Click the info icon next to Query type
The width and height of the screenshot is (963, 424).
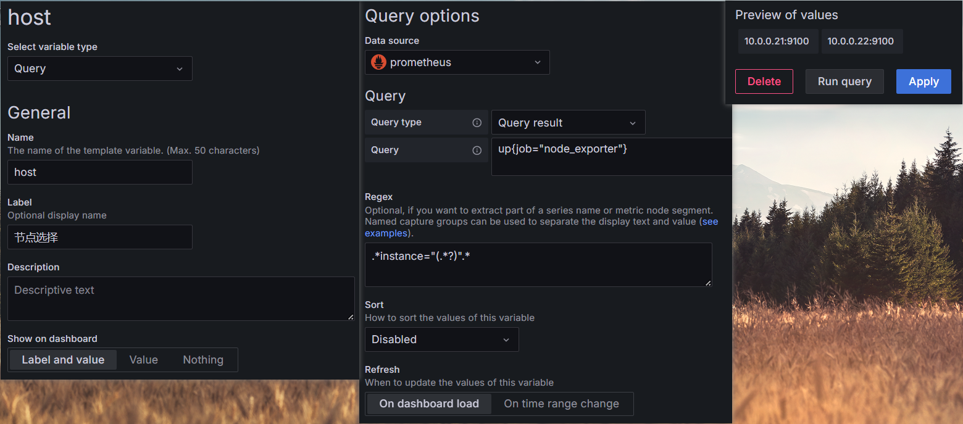coord(477,122)
